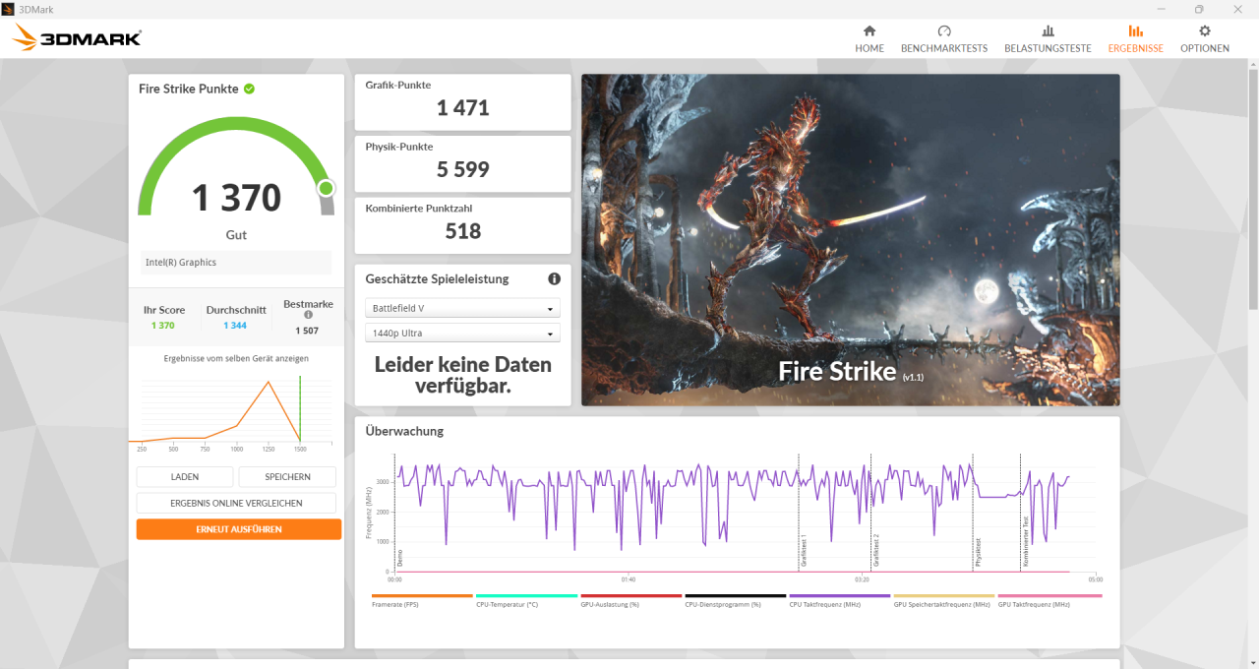Click the orange Ergebnisse chart icon

(x=1135, y=31)
